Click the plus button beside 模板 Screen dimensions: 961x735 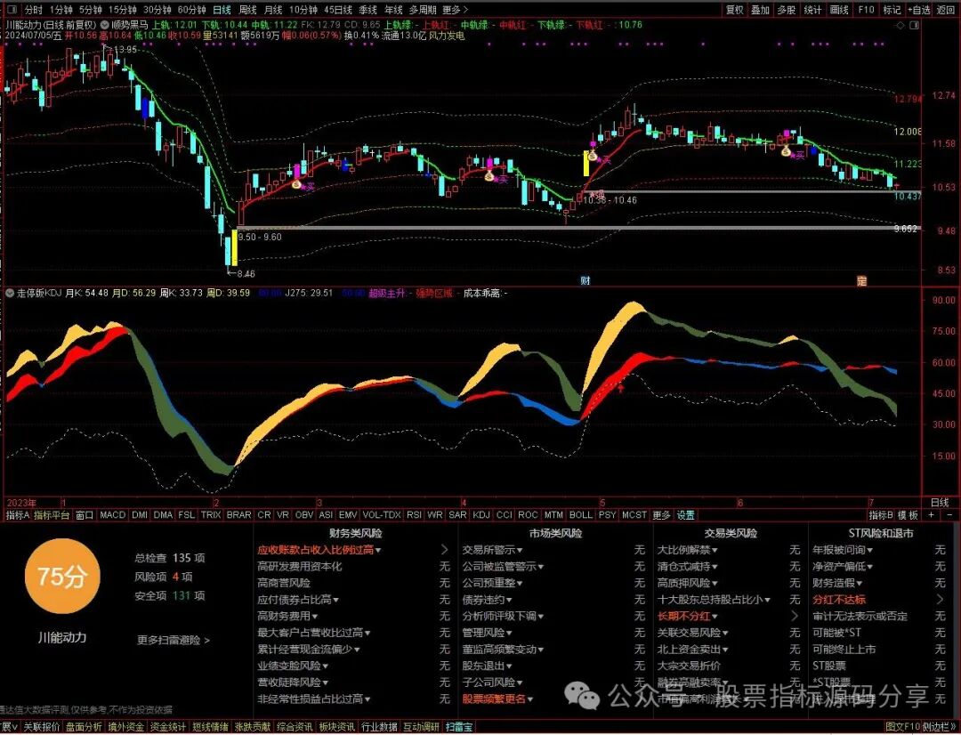point(932,515)
